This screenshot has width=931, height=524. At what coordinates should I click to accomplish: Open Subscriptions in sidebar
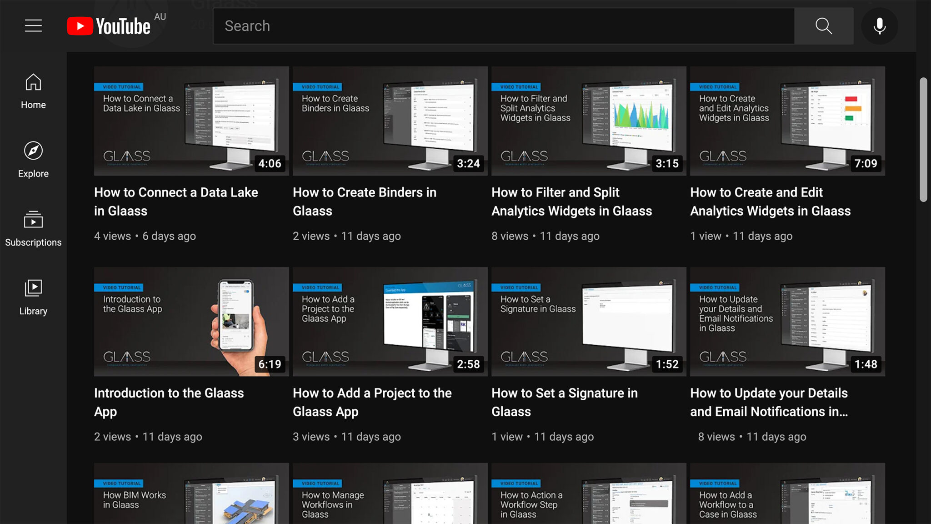[x=33, y=229]
